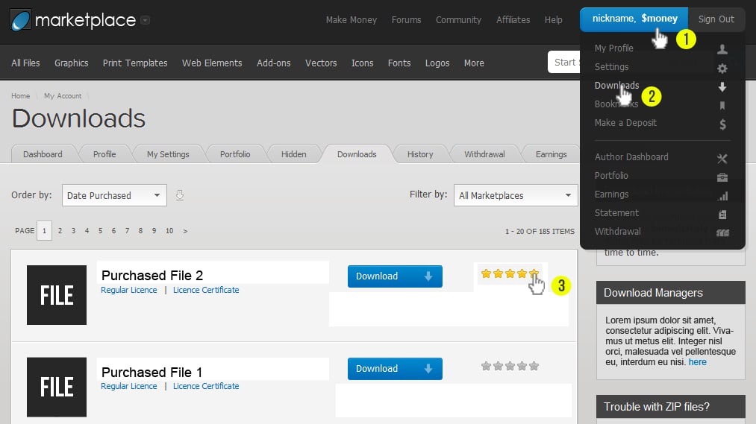The width and height of the screenshot is (756, 424).
Task: Click the Downloads arrow icon in menu
Action: 722,86
